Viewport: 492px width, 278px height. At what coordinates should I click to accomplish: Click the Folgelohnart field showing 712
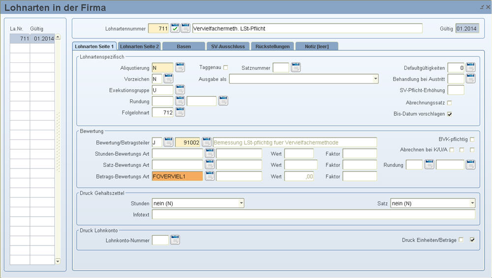point(162,112)
